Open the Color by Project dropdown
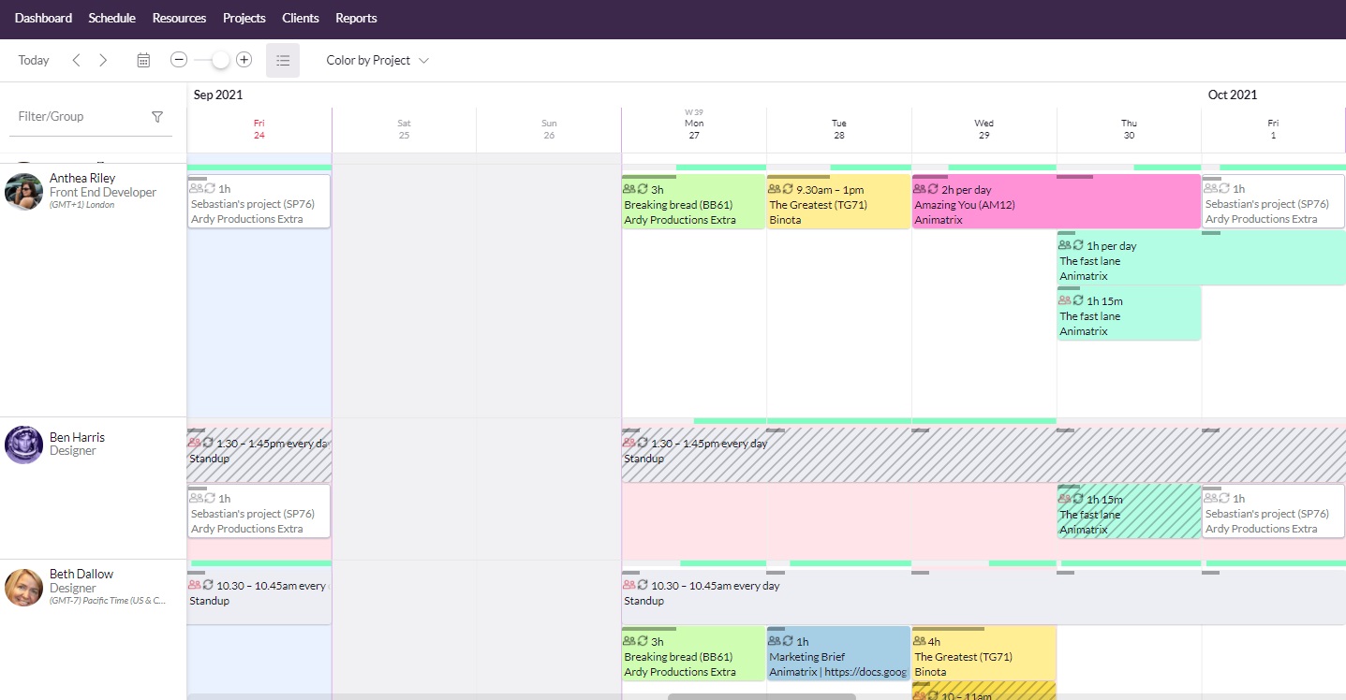Image resolution: width=1346 pixels, height=700 pixels. (x=377, y=60)
